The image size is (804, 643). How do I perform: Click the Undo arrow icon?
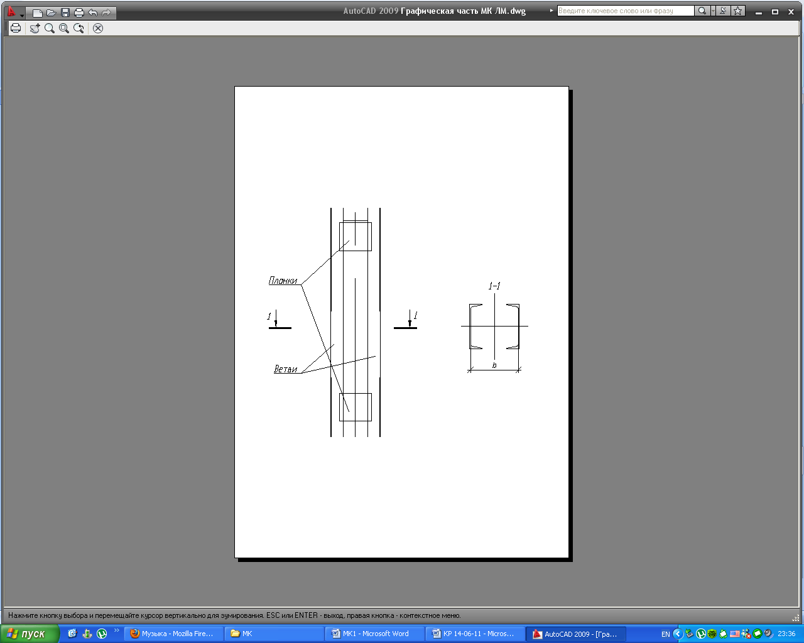tap(93, 13)
